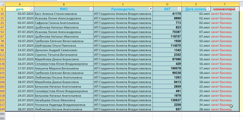Screen dimensions: 243x120
Task: Select date cell 17.07.2025
Action: [20, 68]
